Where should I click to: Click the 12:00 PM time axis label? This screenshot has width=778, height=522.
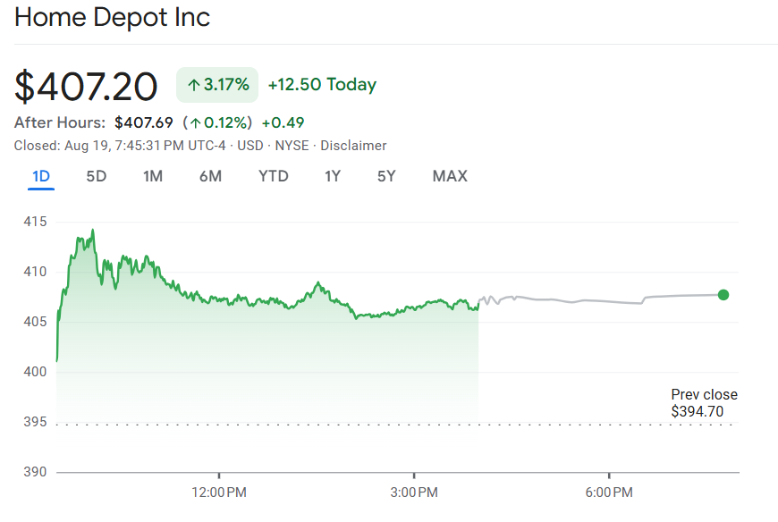[x=219, y=493]
